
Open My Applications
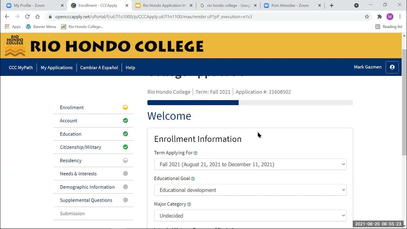57,67
